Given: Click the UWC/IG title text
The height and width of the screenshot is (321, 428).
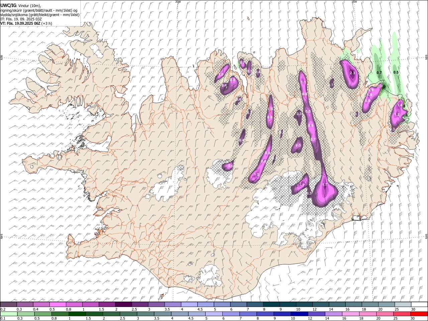Looking at the screenshot, I should pyautogui.click(x=8, y=5).
